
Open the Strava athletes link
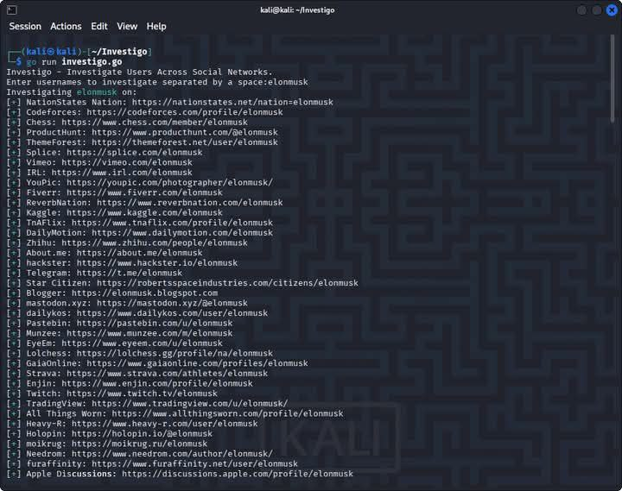(x=168, y=374)
